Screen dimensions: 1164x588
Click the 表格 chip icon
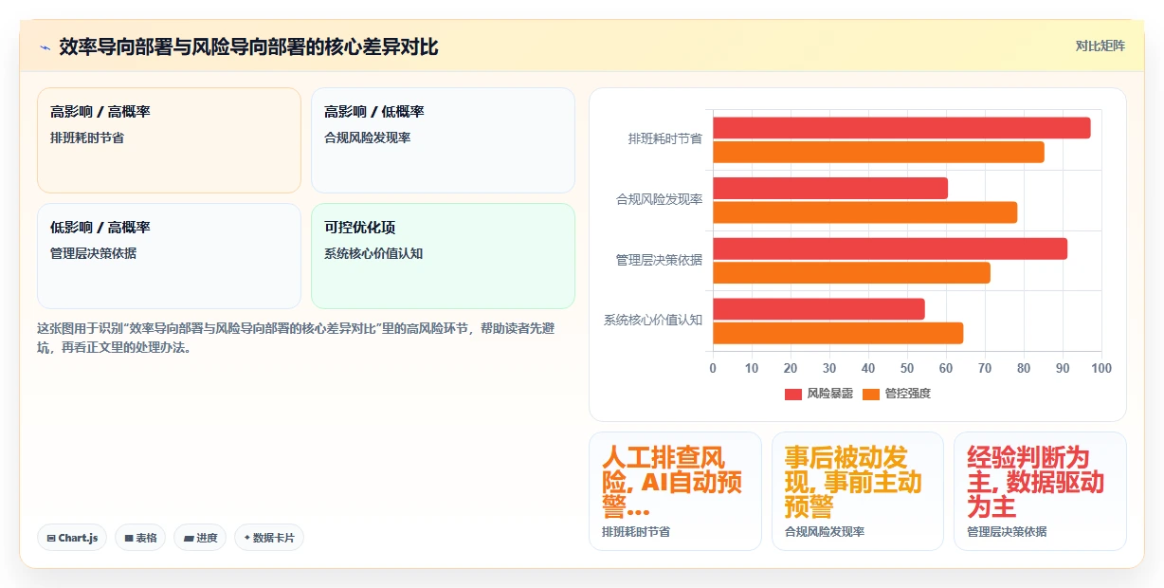coord(129,538)
